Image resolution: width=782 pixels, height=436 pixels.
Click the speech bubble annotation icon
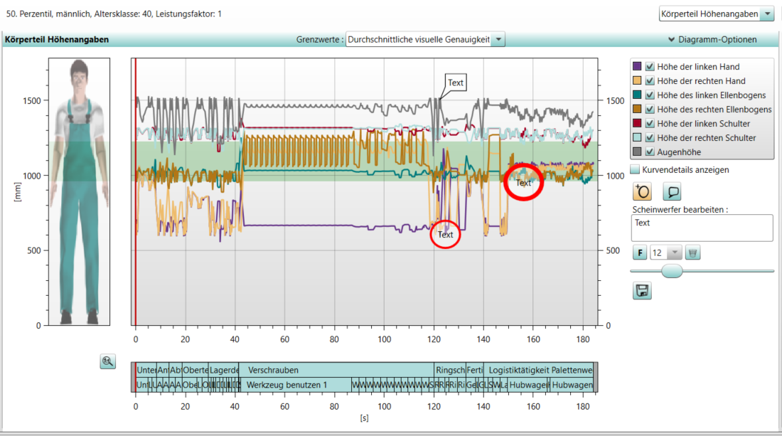[x=673, y=191]
